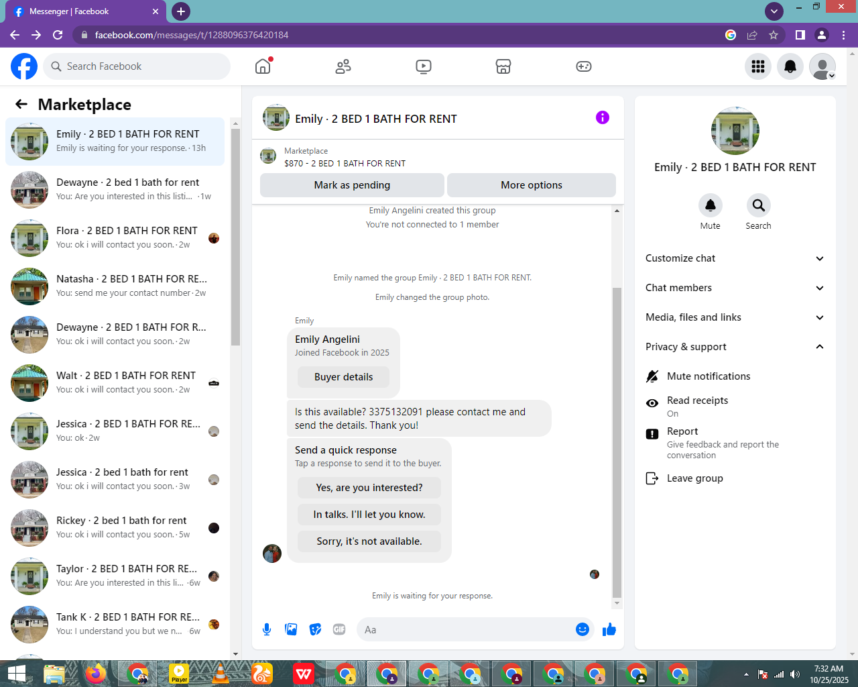Open Dewayne 2 bed 1 bath for rent chat

115,190
